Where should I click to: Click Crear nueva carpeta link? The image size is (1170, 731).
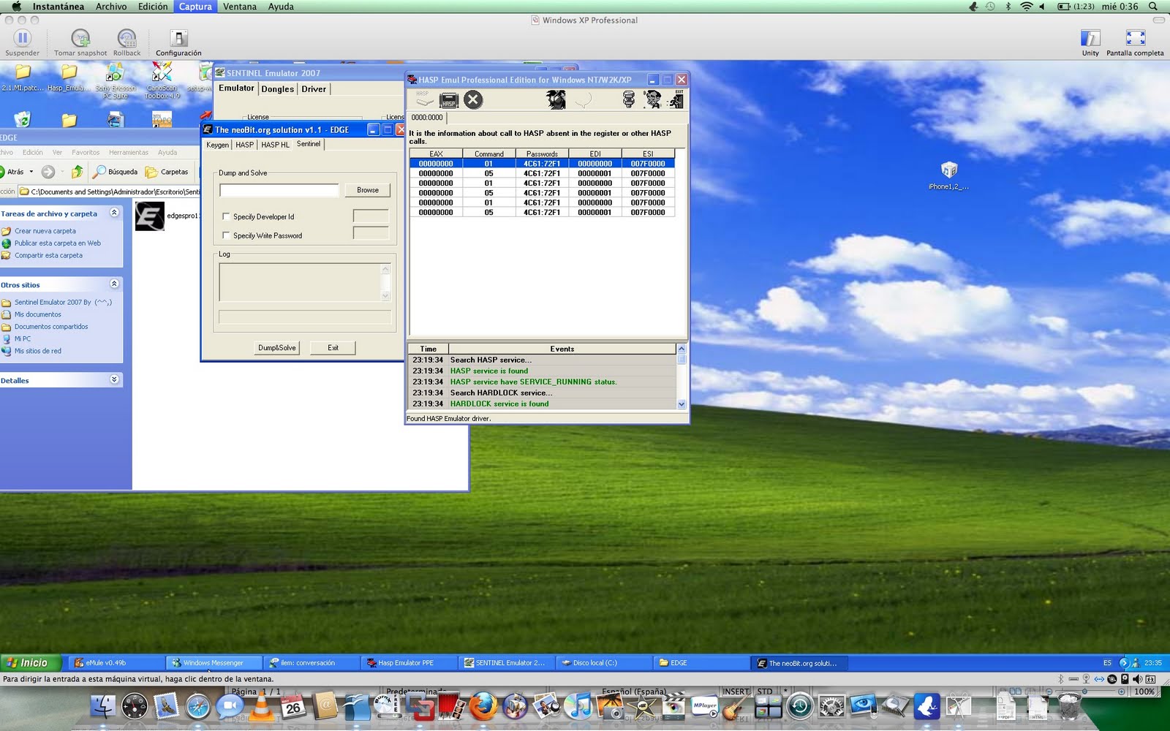tap(45, 231)
